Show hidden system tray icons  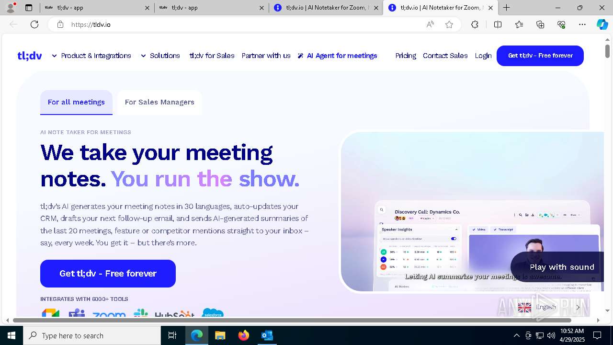pyautogui.click(x=516, y=335)
